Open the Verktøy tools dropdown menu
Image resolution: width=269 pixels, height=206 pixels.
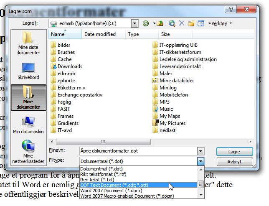(220, 23)
